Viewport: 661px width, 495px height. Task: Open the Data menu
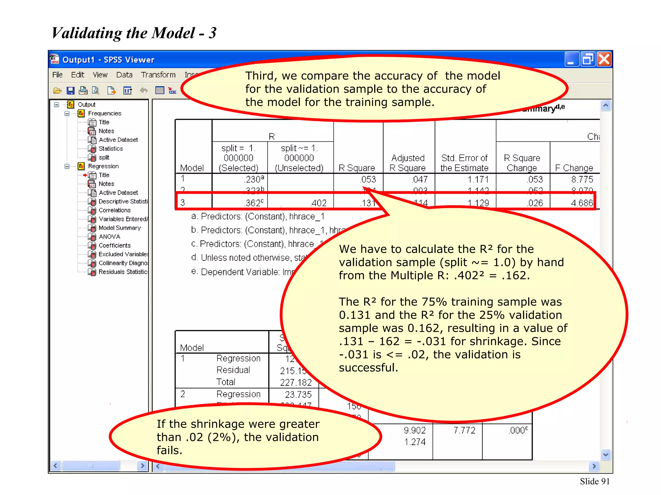(x=124, y=75)
